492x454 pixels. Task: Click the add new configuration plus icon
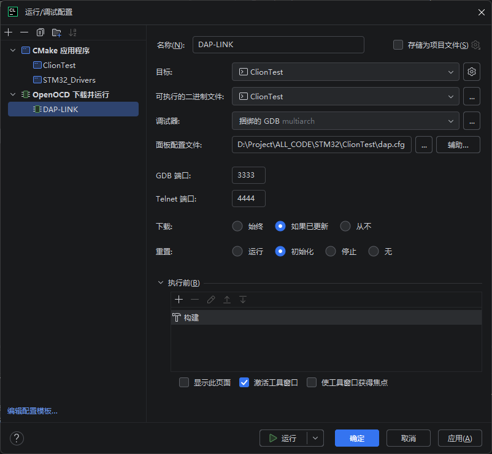(x=8, y=32)
